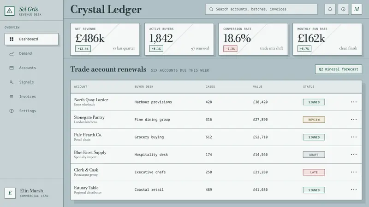369x207 pixels.
Task: Focus the search accounts, batches, invoices field
Action: pos(261,9)
